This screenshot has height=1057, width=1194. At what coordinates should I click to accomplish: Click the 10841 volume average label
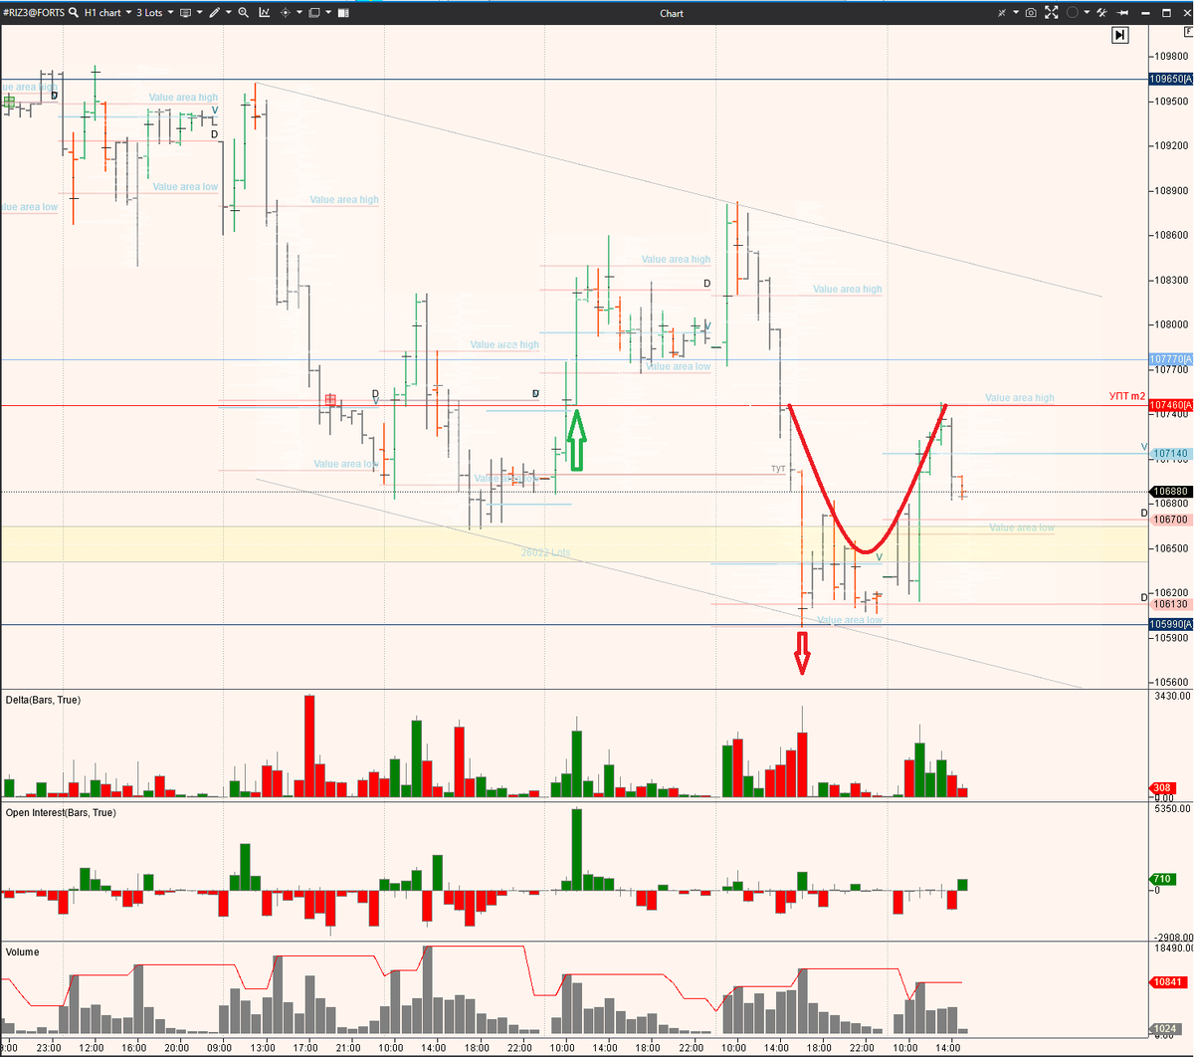point(1166,981)
